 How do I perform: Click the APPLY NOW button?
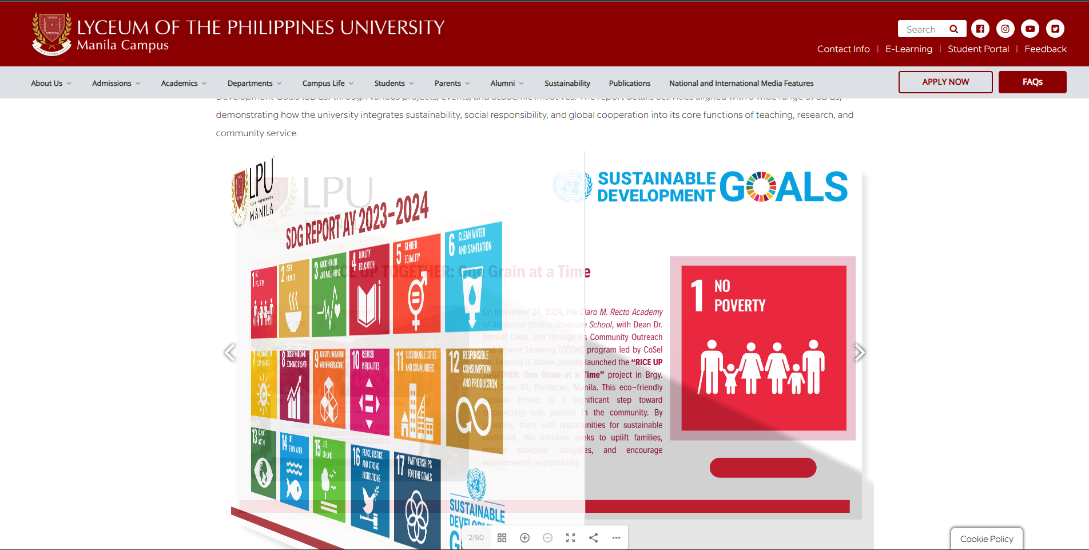(x=945, y=82)
